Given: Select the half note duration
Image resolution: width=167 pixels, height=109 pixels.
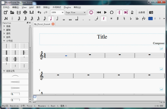Looking at the screenshot, I should coord(57,19).
